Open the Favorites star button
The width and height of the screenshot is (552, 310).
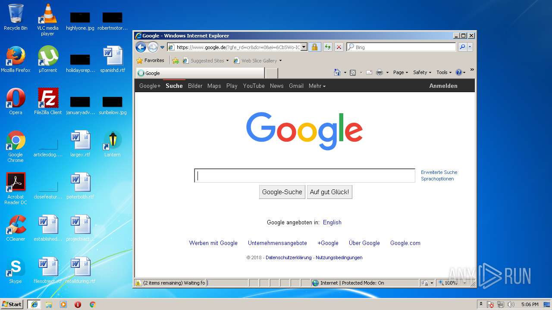(x=150, y=61)
